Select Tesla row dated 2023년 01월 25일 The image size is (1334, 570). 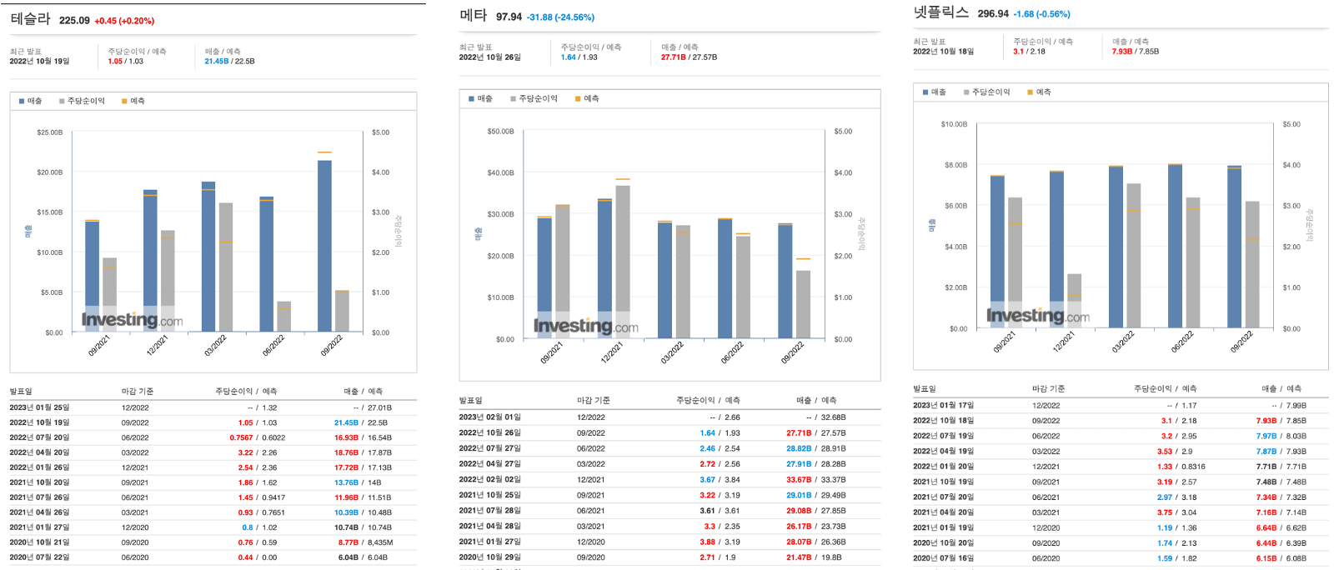(213, 407)
